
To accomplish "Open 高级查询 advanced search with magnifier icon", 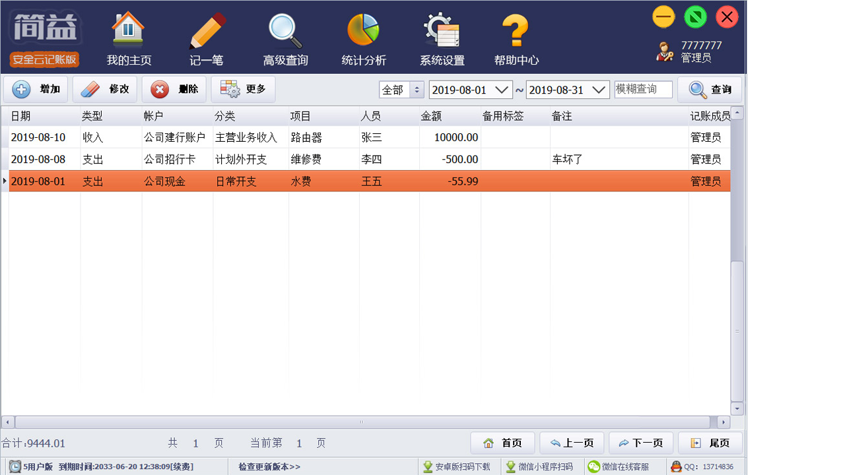I will (x=284, y=30).
